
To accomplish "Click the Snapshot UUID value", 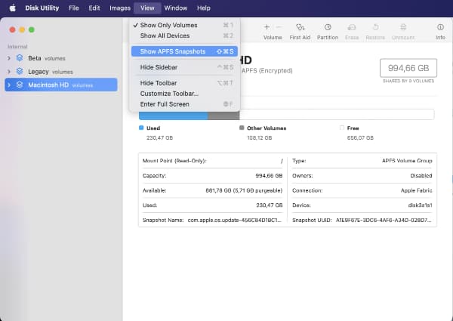I will pyautogui.click(x=384, y=220).
